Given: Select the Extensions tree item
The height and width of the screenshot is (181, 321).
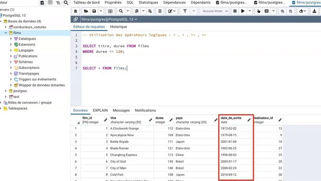Looking at the screenshot, I should 27,45.
